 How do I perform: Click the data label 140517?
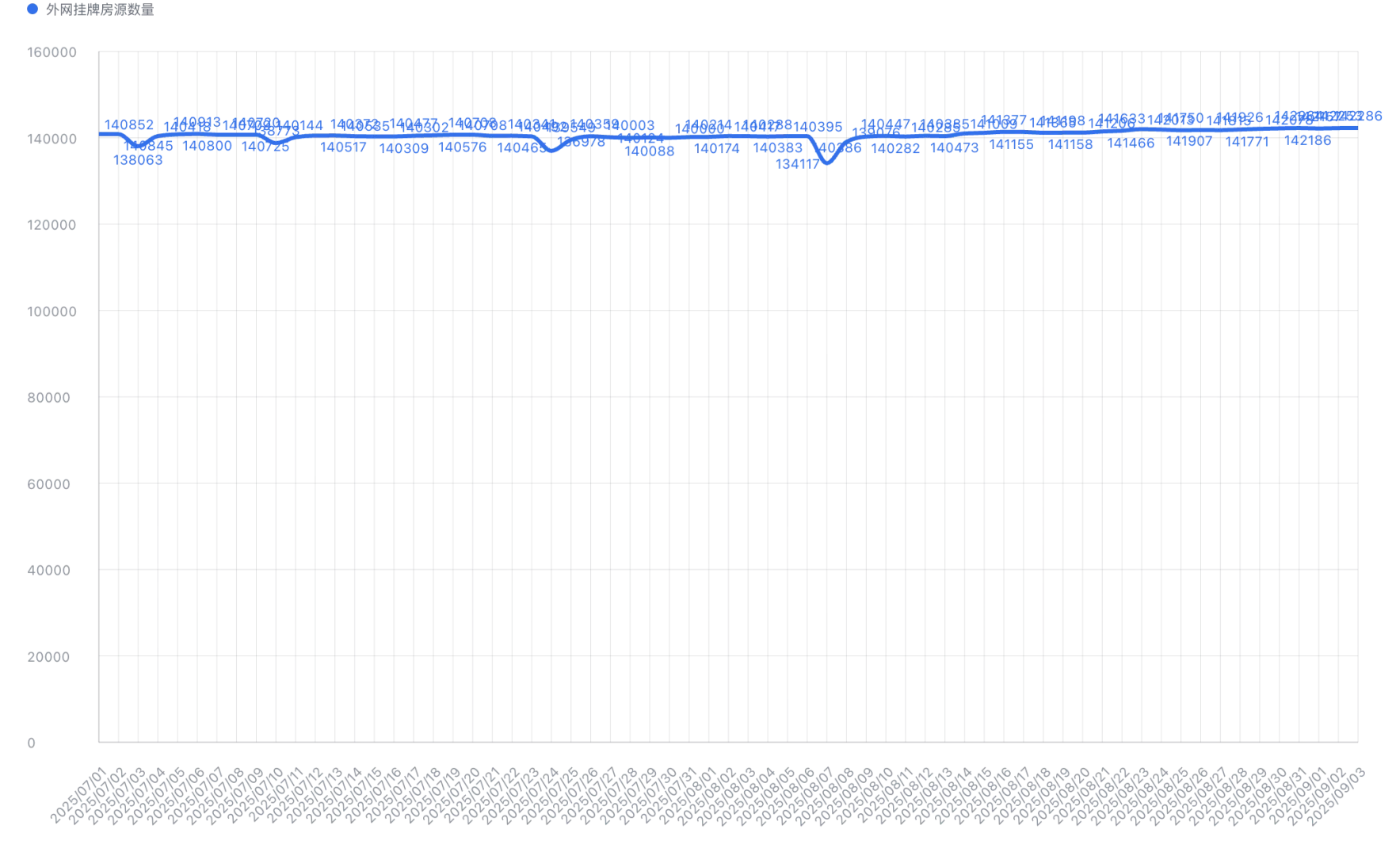click(343, 147)
